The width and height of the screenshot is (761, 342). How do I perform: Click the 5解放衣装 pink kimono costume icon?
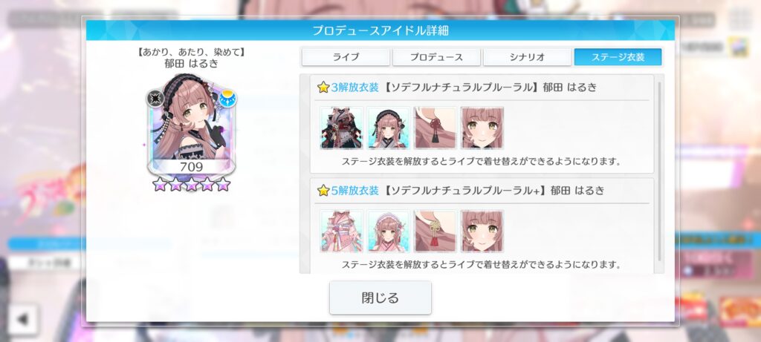342,231
